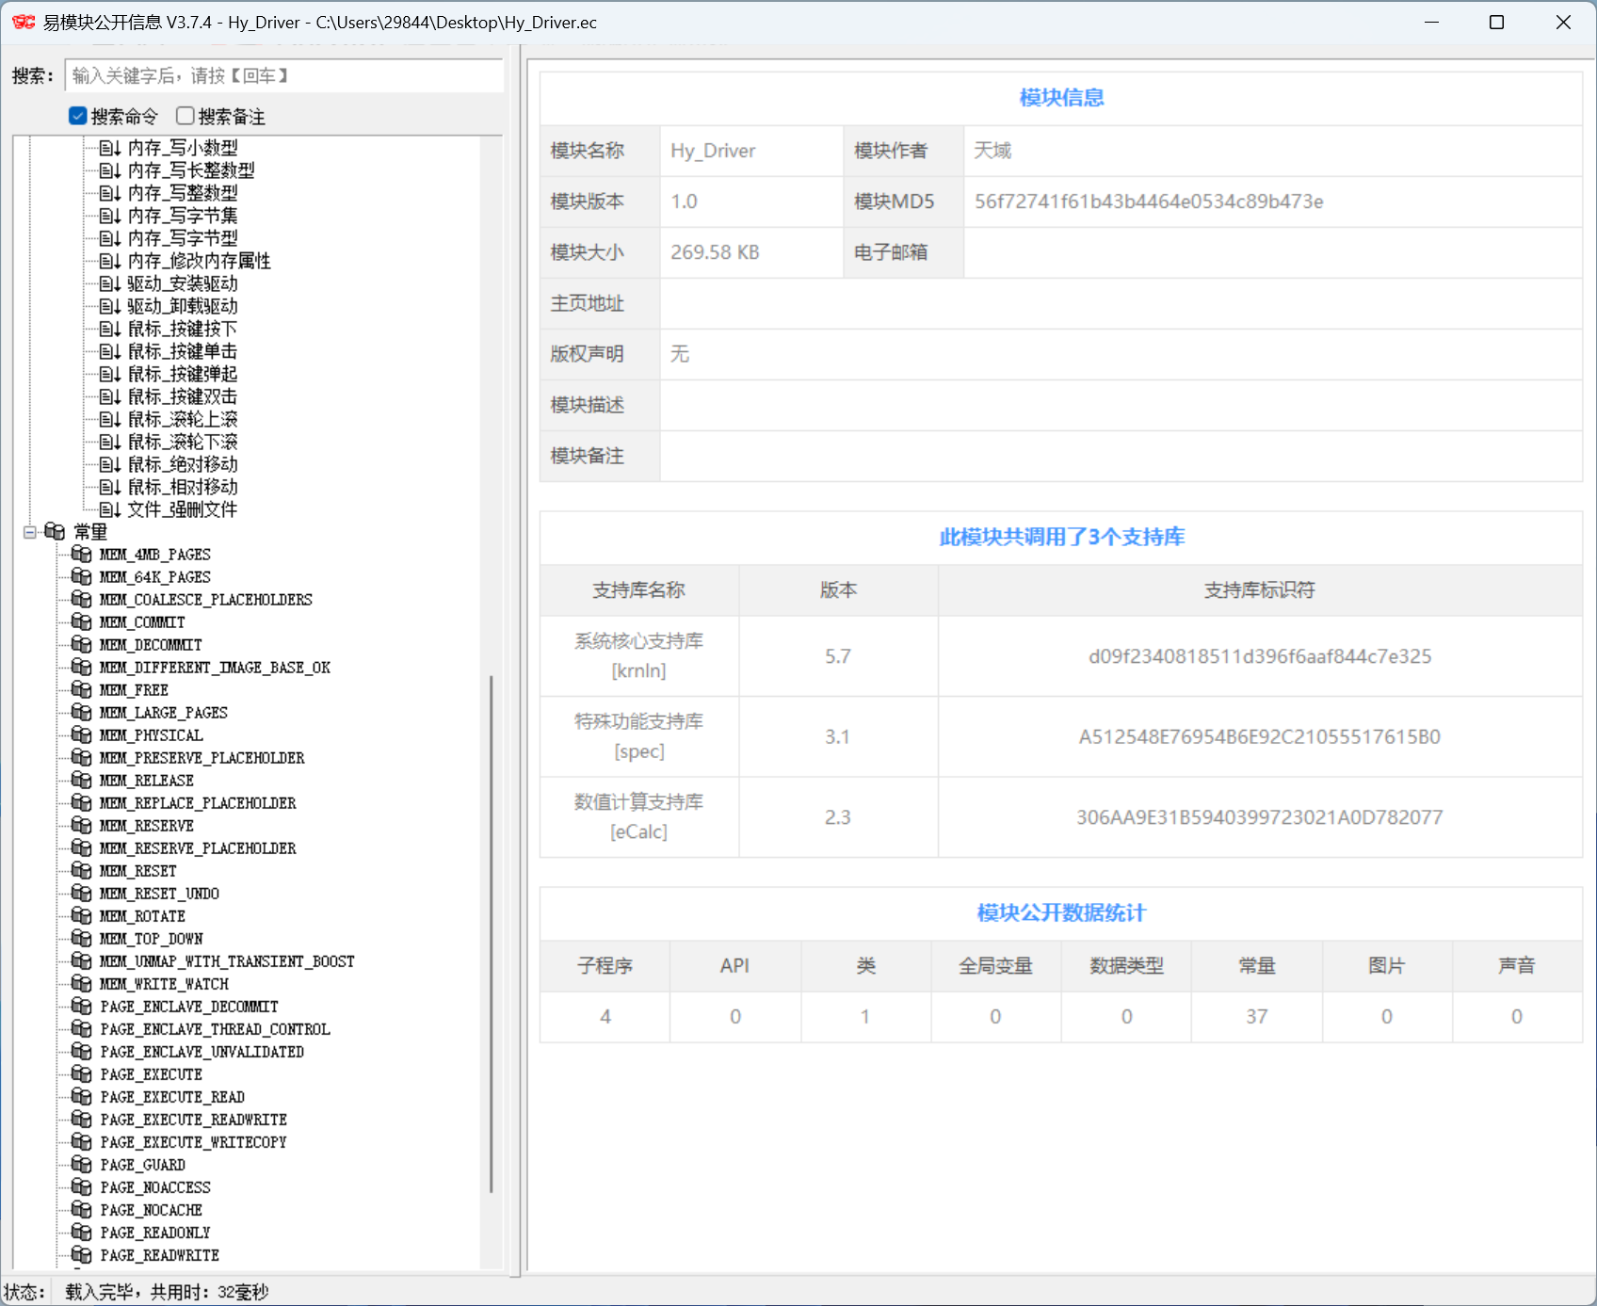
Task: Click the constant icon for PAGE_NOACCESS
Action: (82, 1187)
